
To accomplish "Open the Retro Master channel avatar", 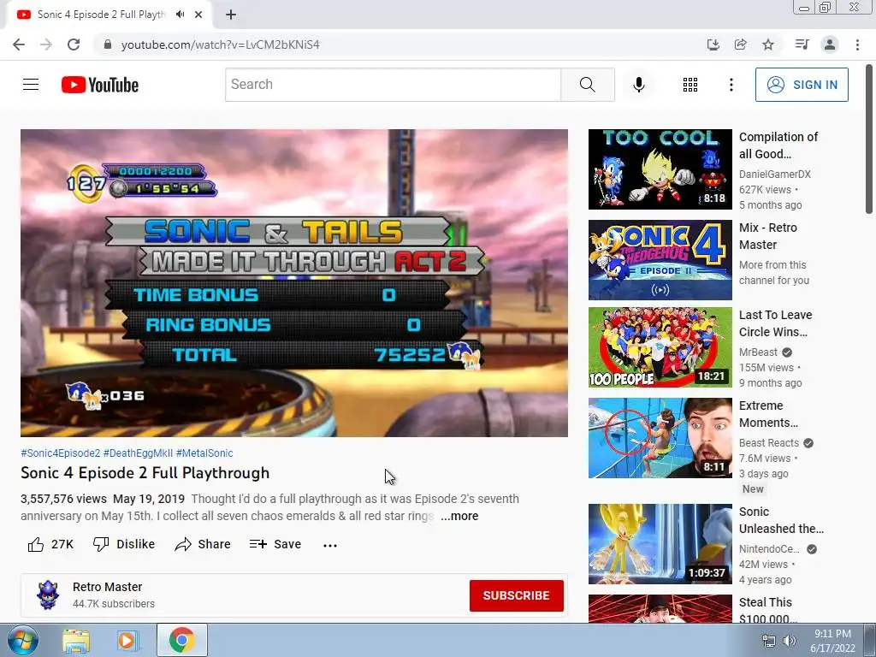I will [x=48, y=595].
